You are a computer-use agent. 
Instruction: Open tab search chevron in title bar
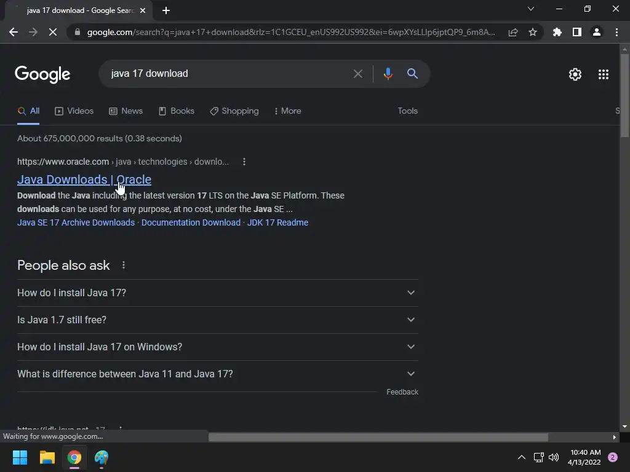tap(531, 9)
